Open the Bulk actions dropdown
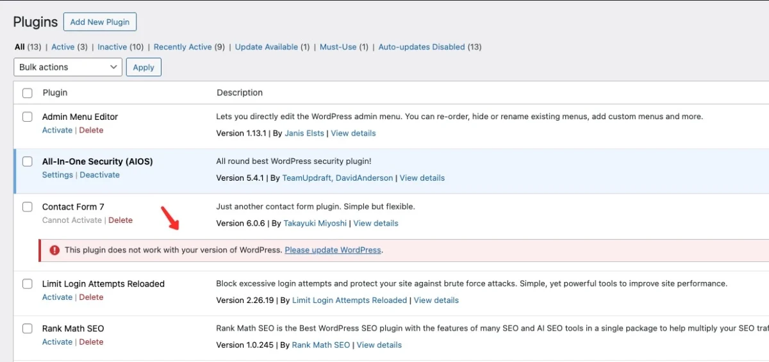 click(x=67, y=67)
